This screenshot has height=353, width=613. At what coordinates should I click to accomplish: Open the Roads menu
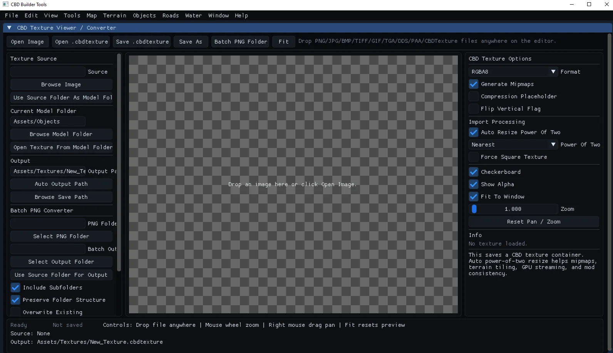tap(171, 15)
